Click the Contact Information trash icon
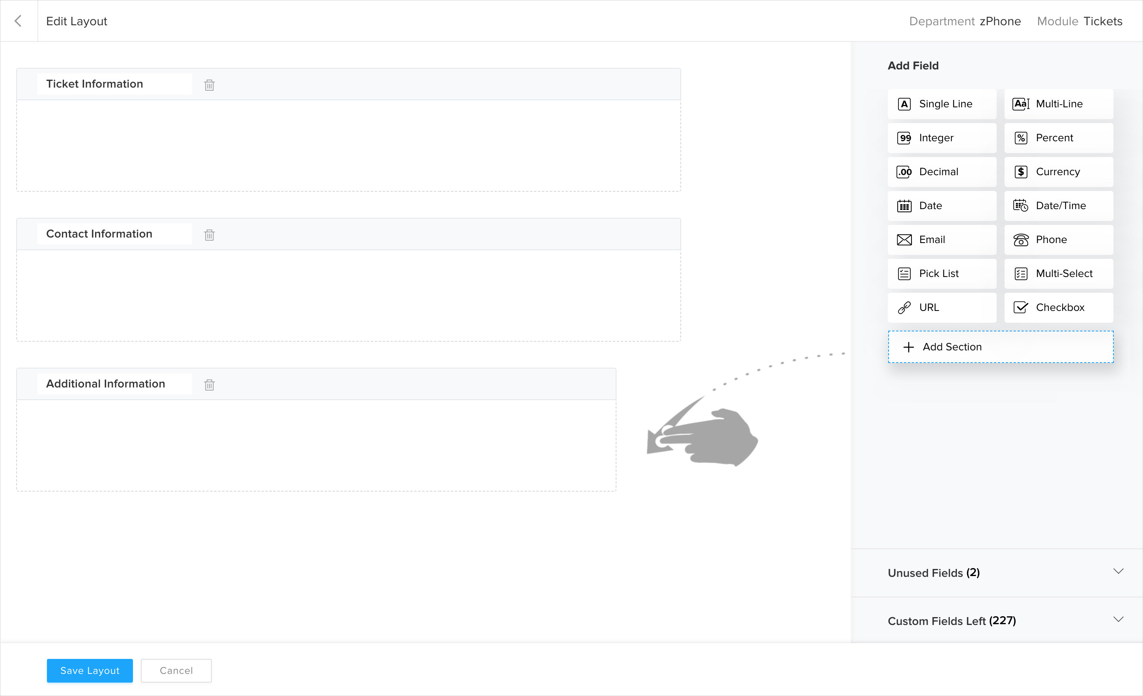Image resolution: width=1143 pixels, height=696 pixels. 209,235
